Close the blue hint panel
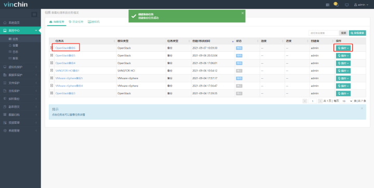The width and height of the screenshot is (374, 188). (x=362, y=108)
